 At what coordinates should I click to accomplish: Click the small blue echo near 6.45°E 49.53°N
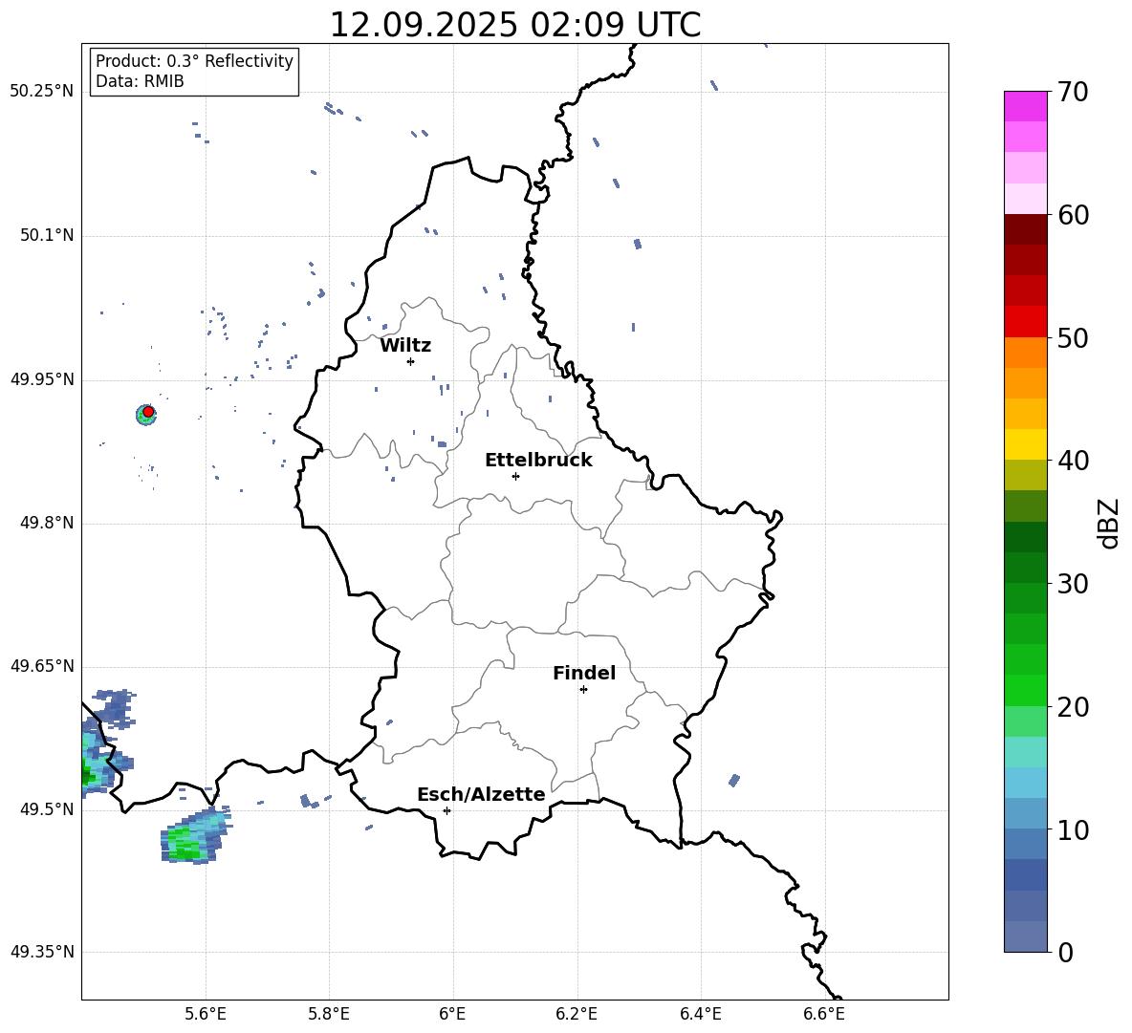point(734,780)
